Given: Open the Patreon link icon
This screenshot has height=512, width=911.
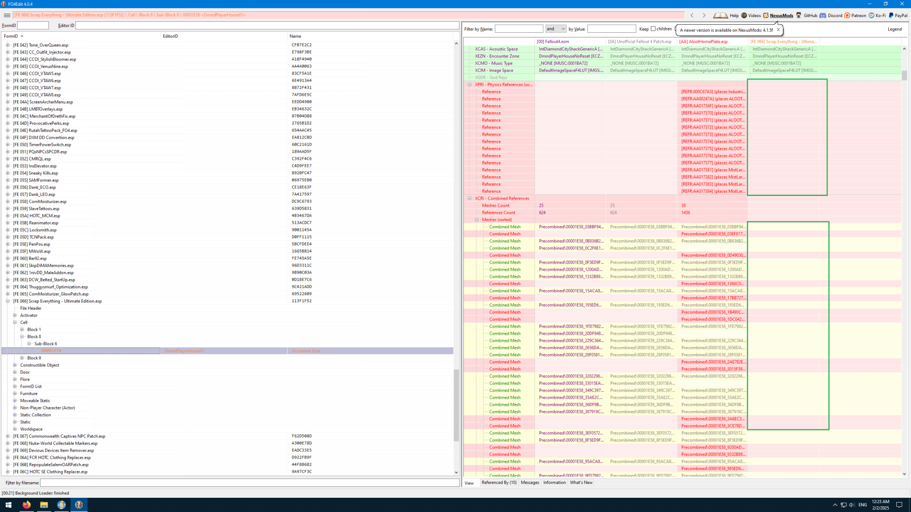Looking at the screenshot, I should (847, 15).
